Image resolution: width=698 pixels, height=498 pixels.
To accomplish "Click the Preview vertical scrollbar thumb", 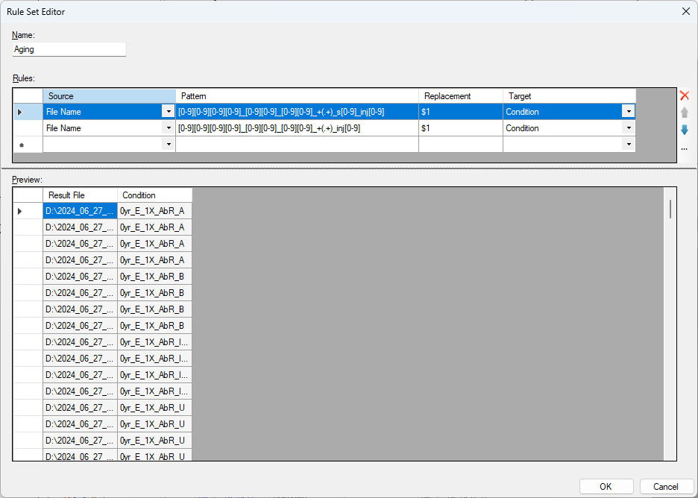I will (x=670, y=209).
